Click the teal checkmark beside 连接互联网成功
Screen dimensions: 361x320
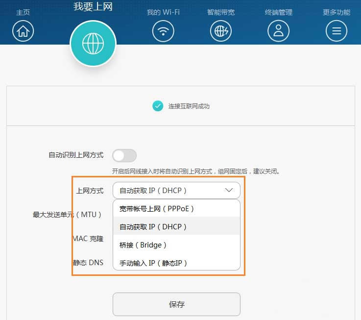pyautogui.click(x=158, y=106)
